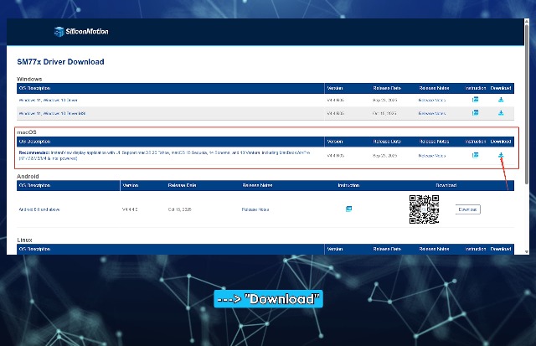Click the vertical scrollbar thumb
The height and width of the screenshot is (346, 536).
pos(527,104)
